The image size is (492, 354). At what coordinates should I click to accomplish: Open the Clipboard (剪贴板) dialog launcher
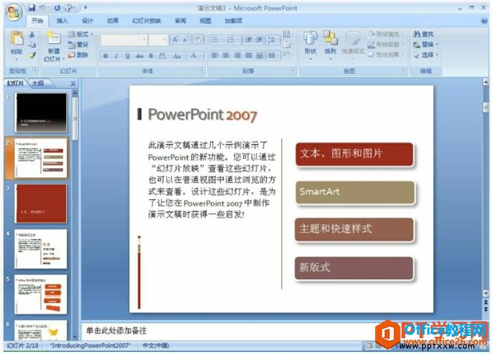point(35,70)
